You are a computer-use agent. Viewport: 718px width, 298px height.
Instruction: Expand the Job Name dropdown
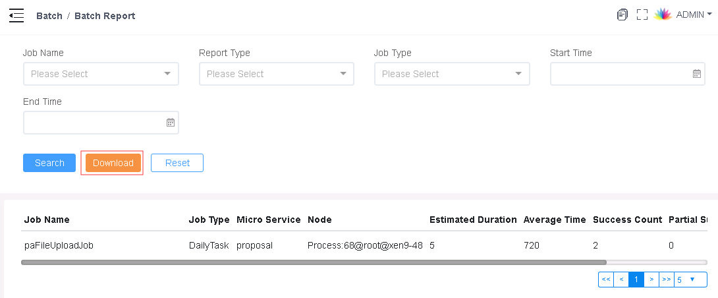tap(101, 74)
